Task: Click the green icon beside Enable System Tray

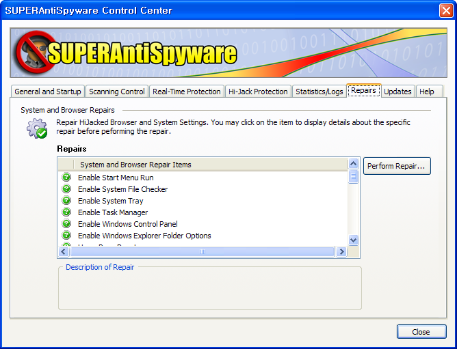Action: 66,200
